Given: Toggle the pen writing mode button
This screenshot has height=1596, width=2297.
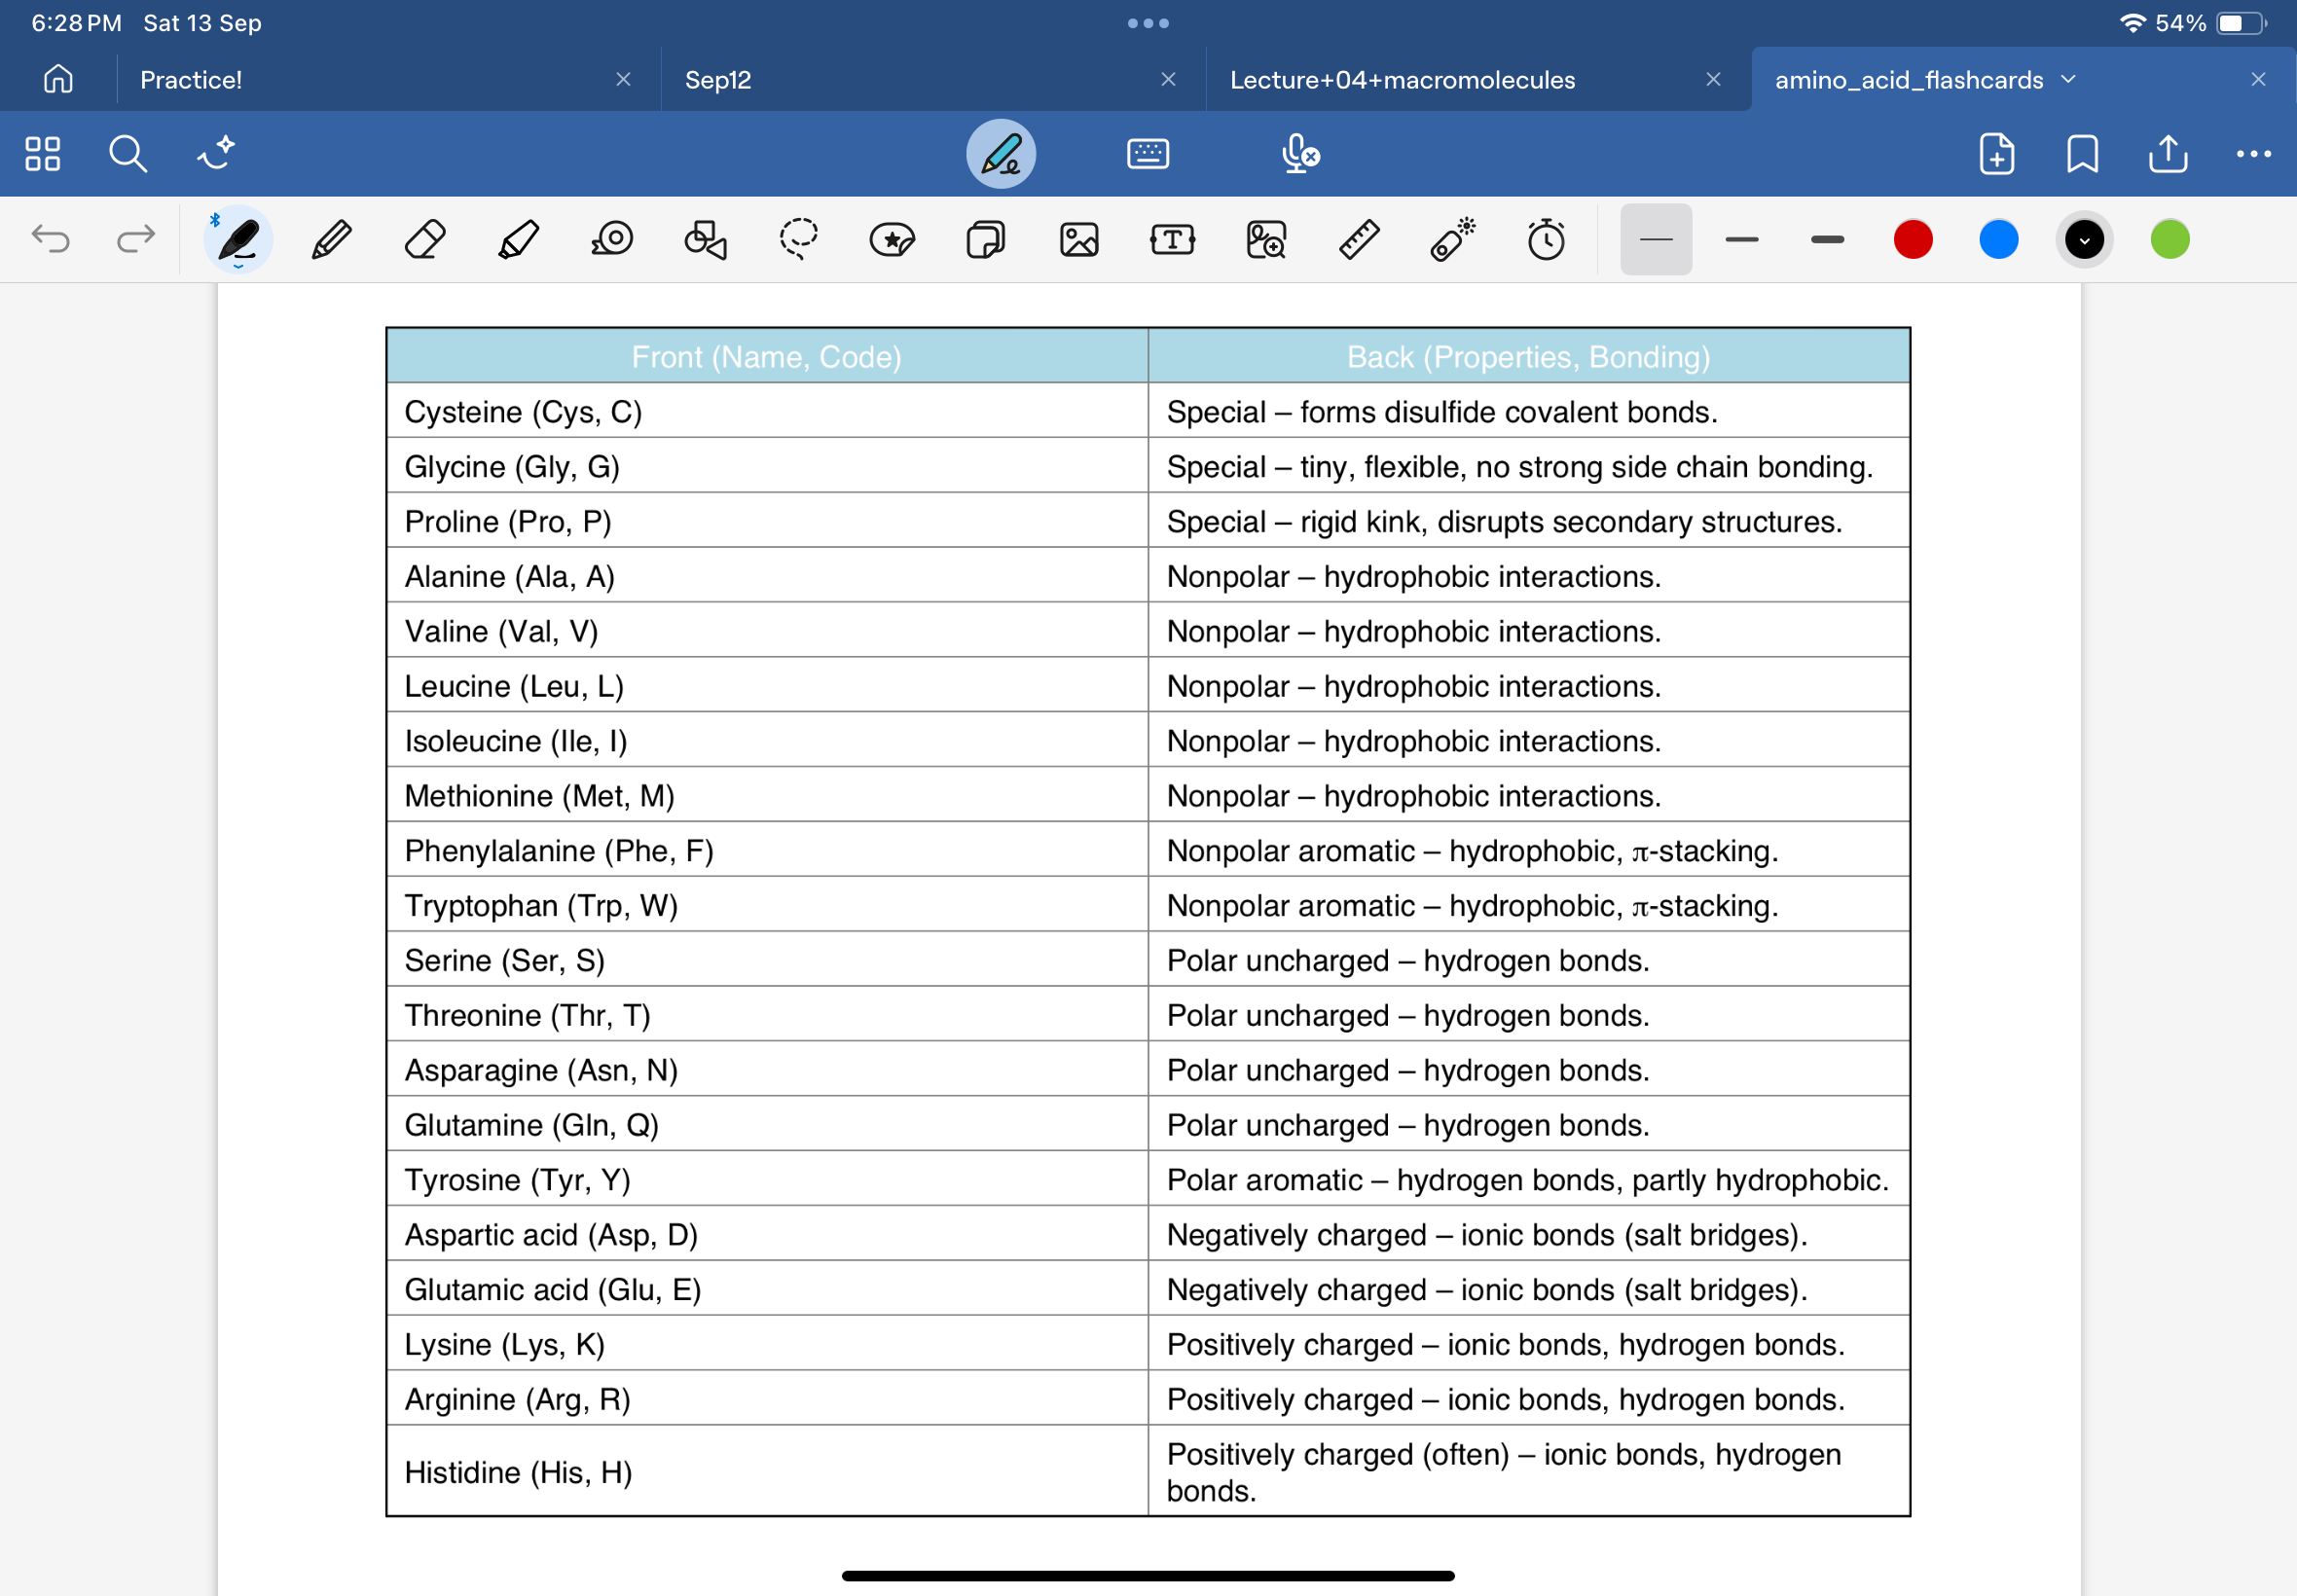Looking at the screenshot, I should tap(1000, 154).
